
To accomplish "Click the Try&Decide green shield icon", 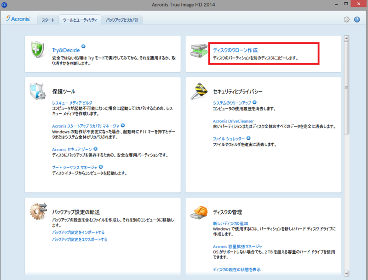I will (38, 49).
